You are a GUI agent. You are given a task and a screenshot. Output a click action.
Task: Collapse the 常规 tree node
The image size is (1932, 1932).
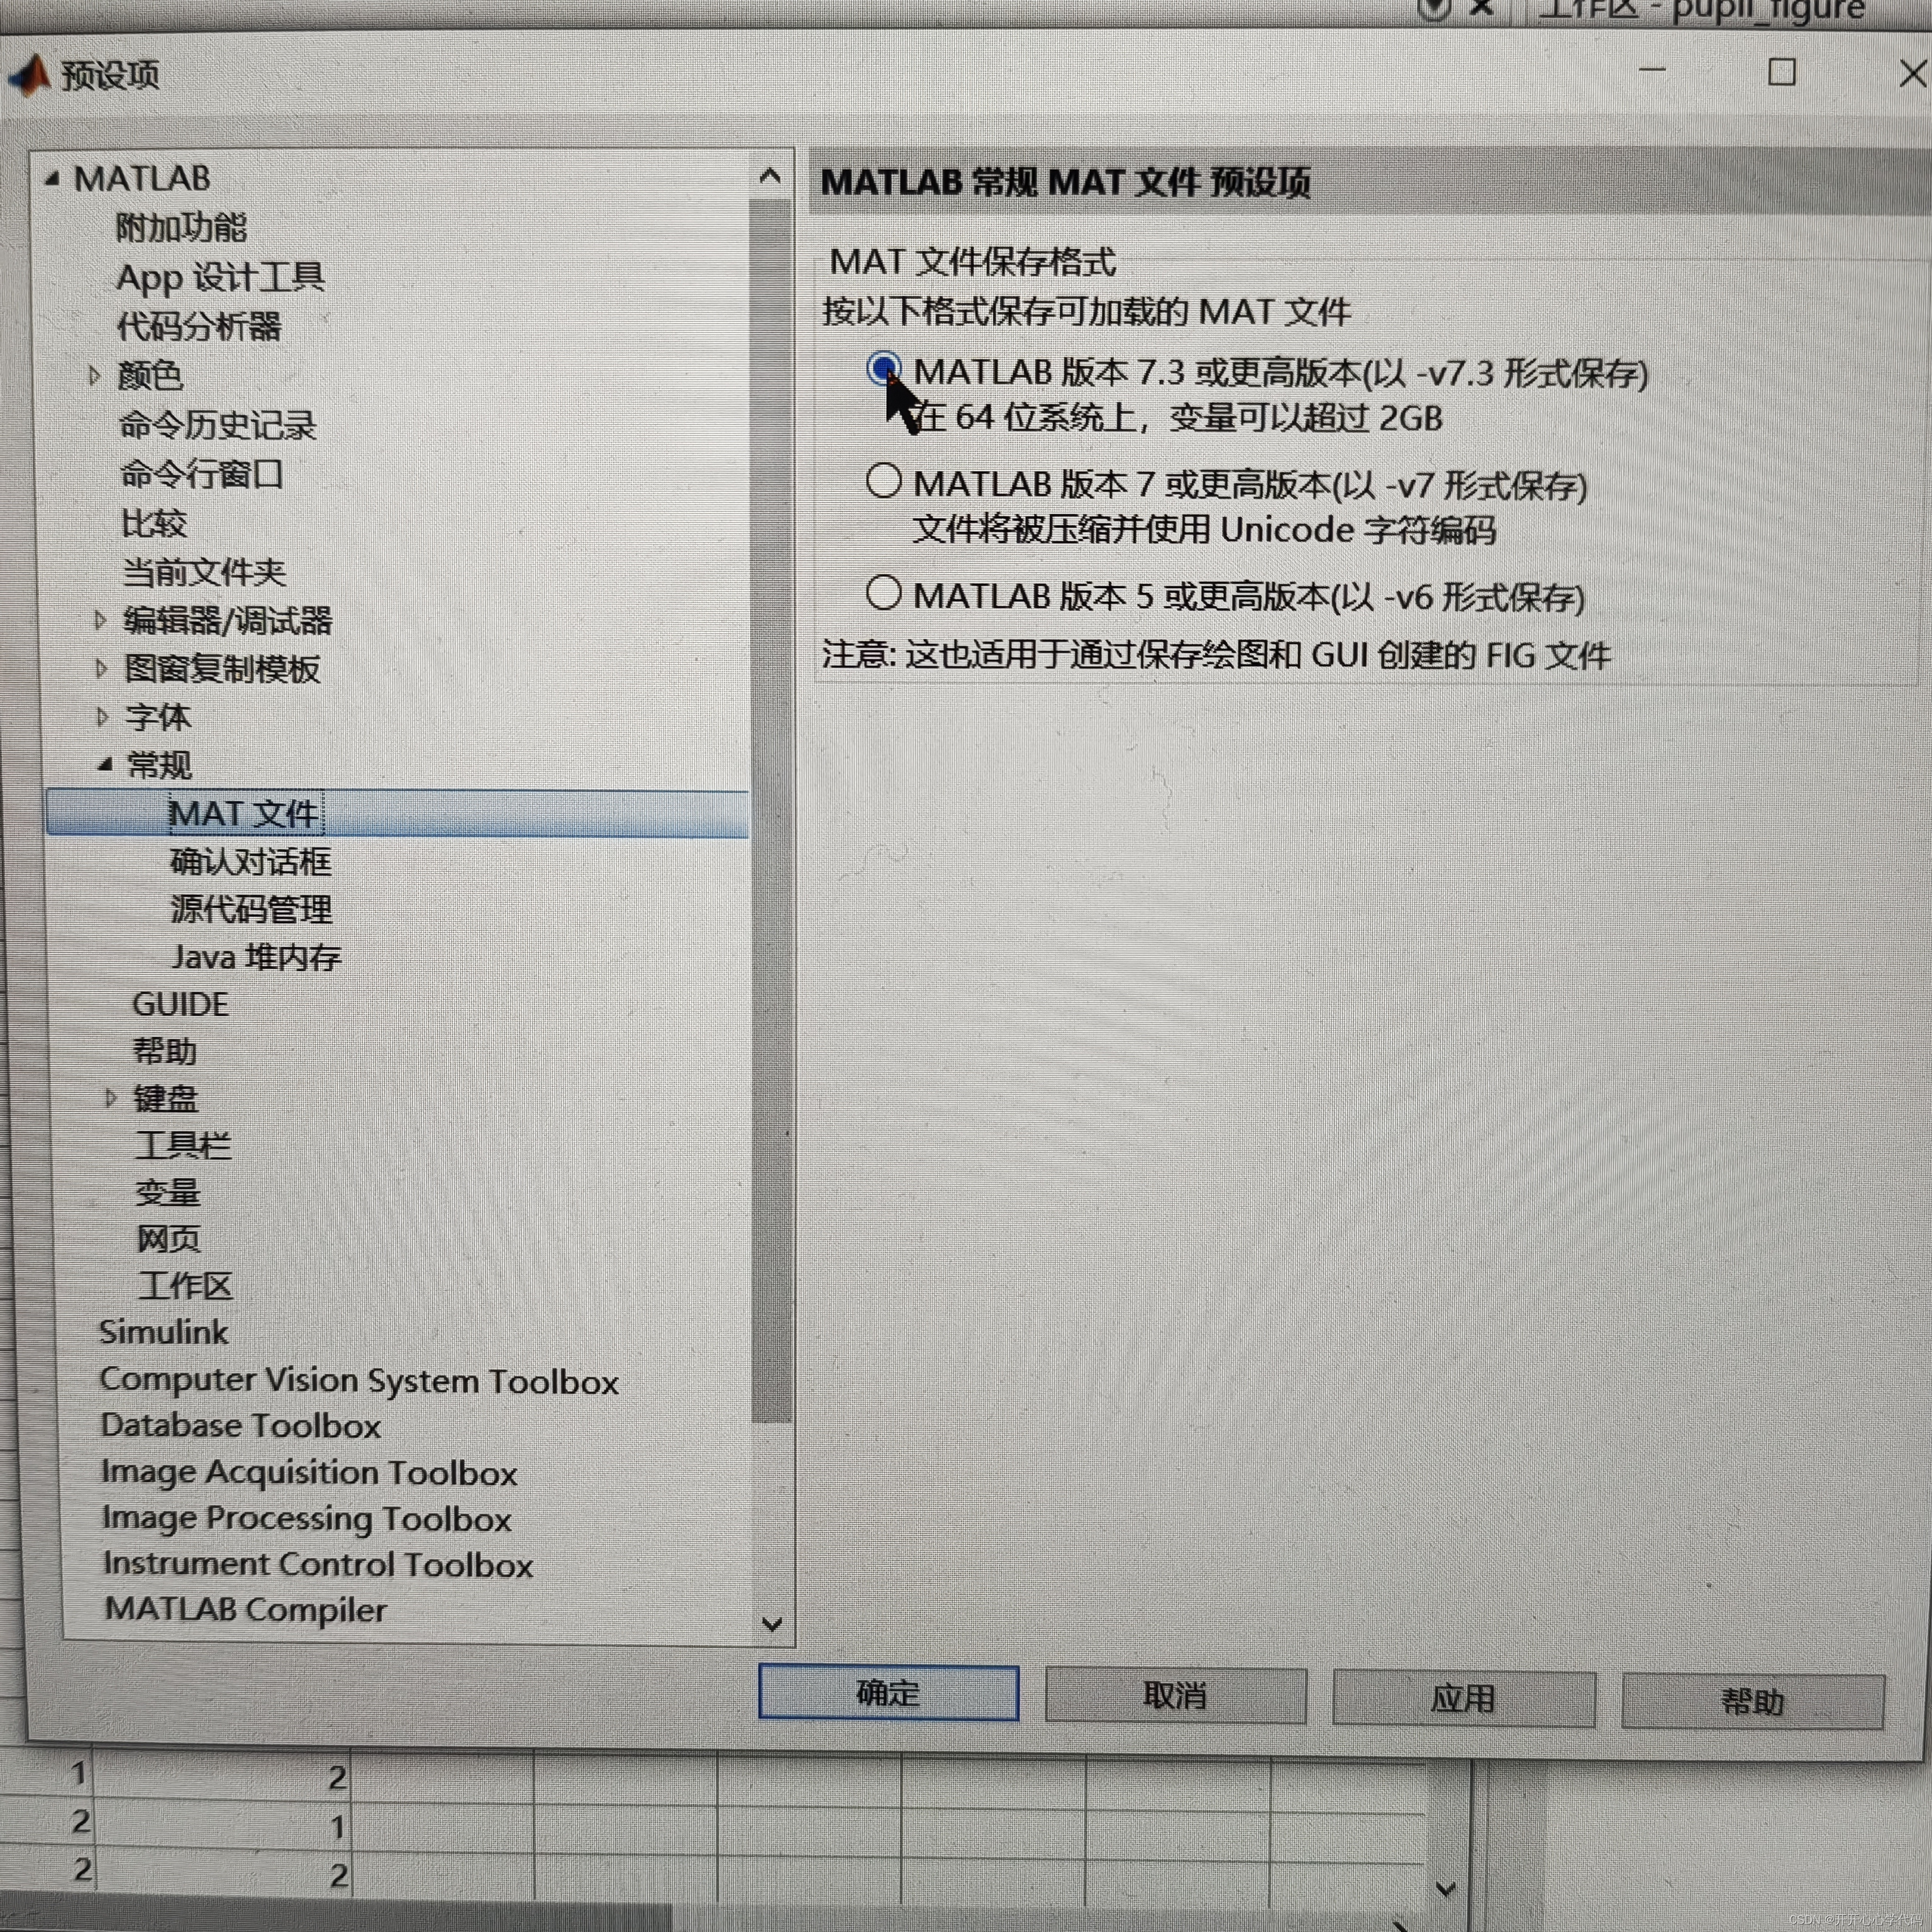pyautogui.click(x=105, y=765)
